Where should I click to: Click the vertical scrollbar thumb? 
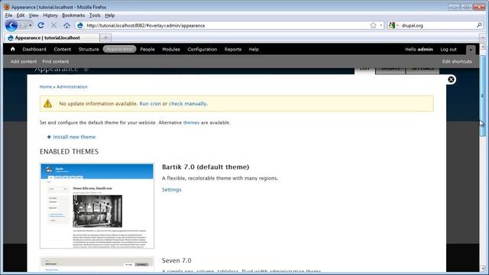point(482,95)
